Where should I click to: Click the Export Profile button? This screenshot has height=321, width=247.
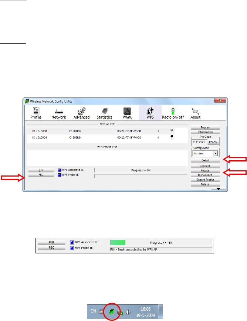pyautogui.click(x=205, y=180)
